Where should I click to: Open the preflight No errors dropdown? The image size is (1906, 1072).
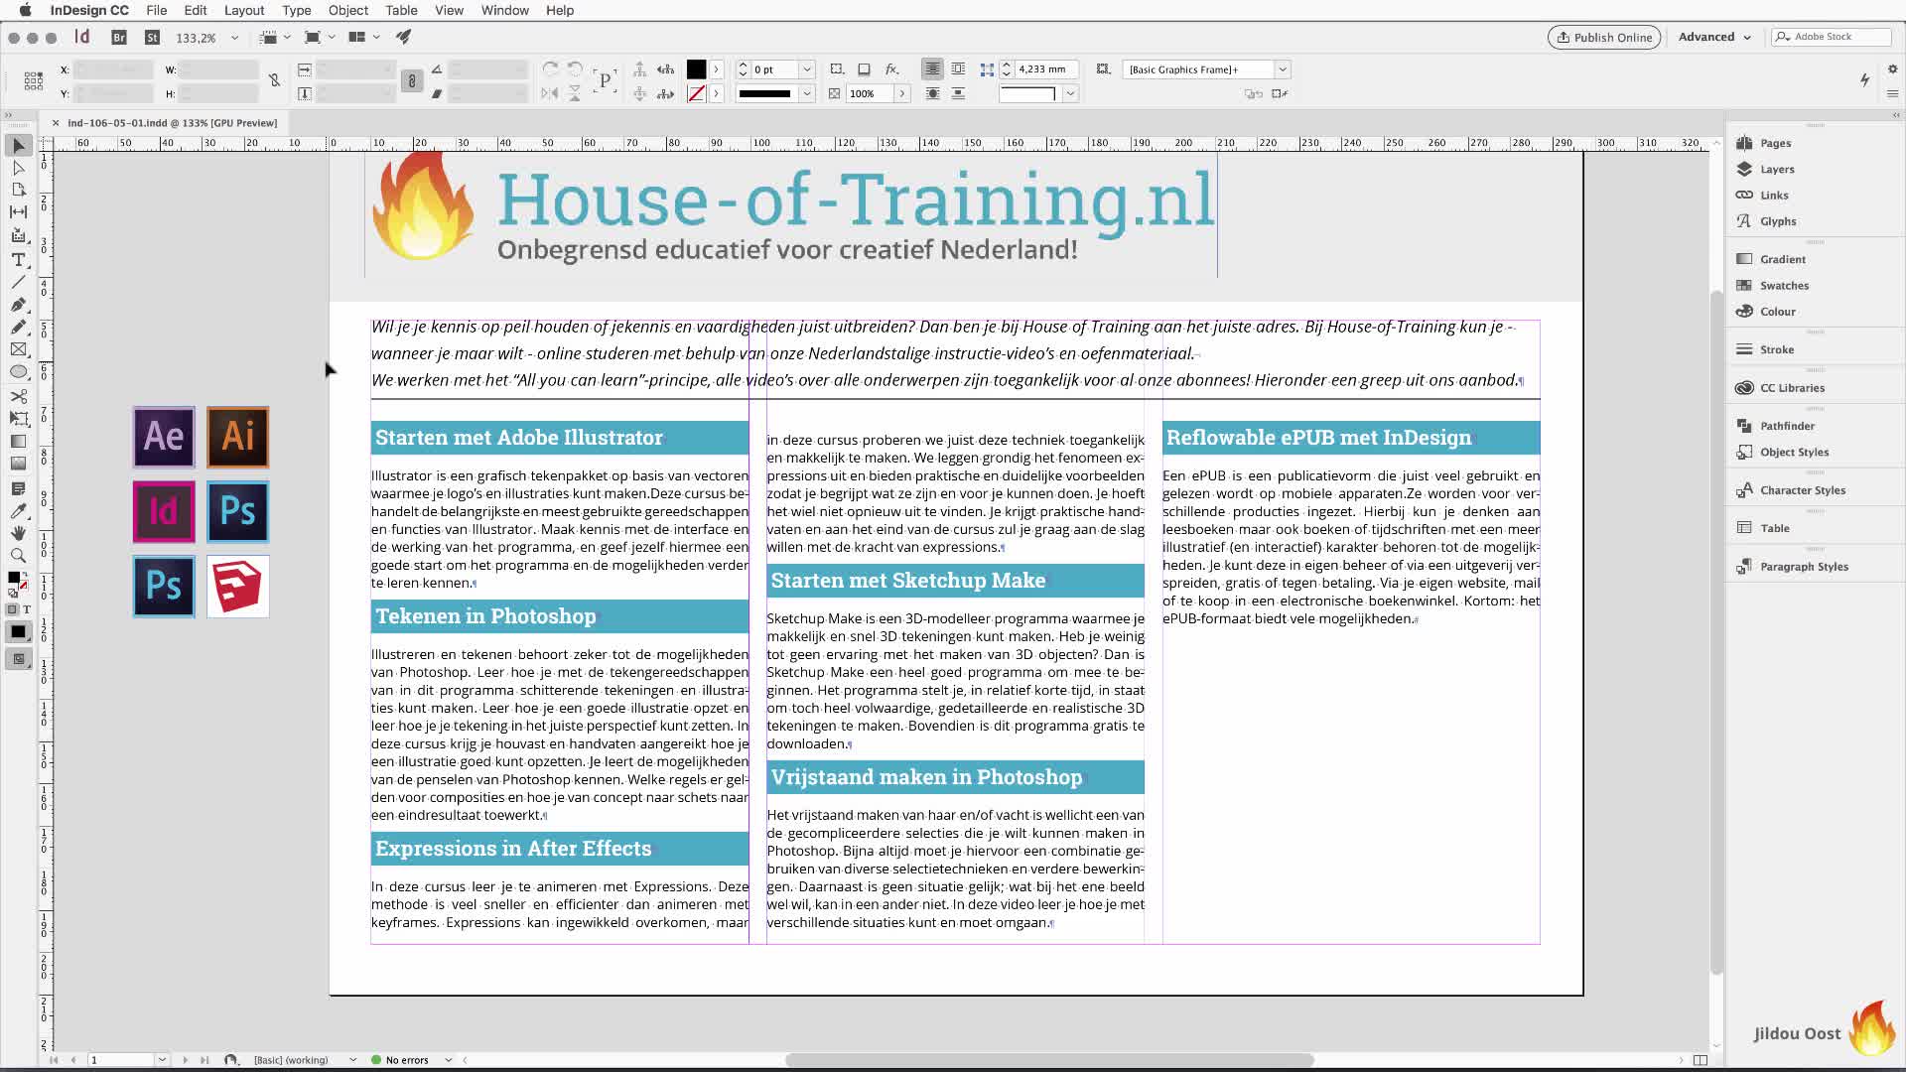point(449,1060)
